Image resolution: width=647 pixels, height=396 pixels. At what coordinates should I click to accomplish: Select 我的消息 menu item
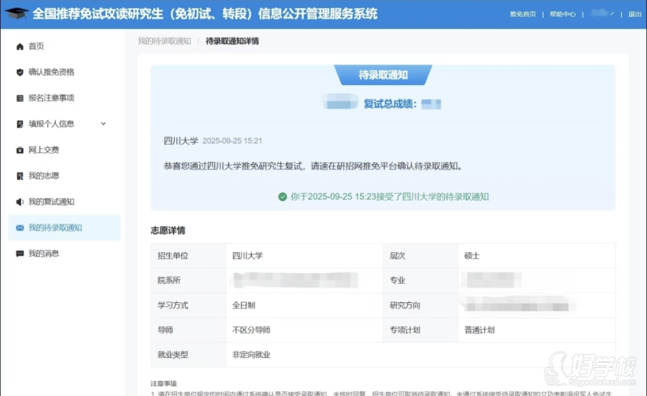click(44, 254)
